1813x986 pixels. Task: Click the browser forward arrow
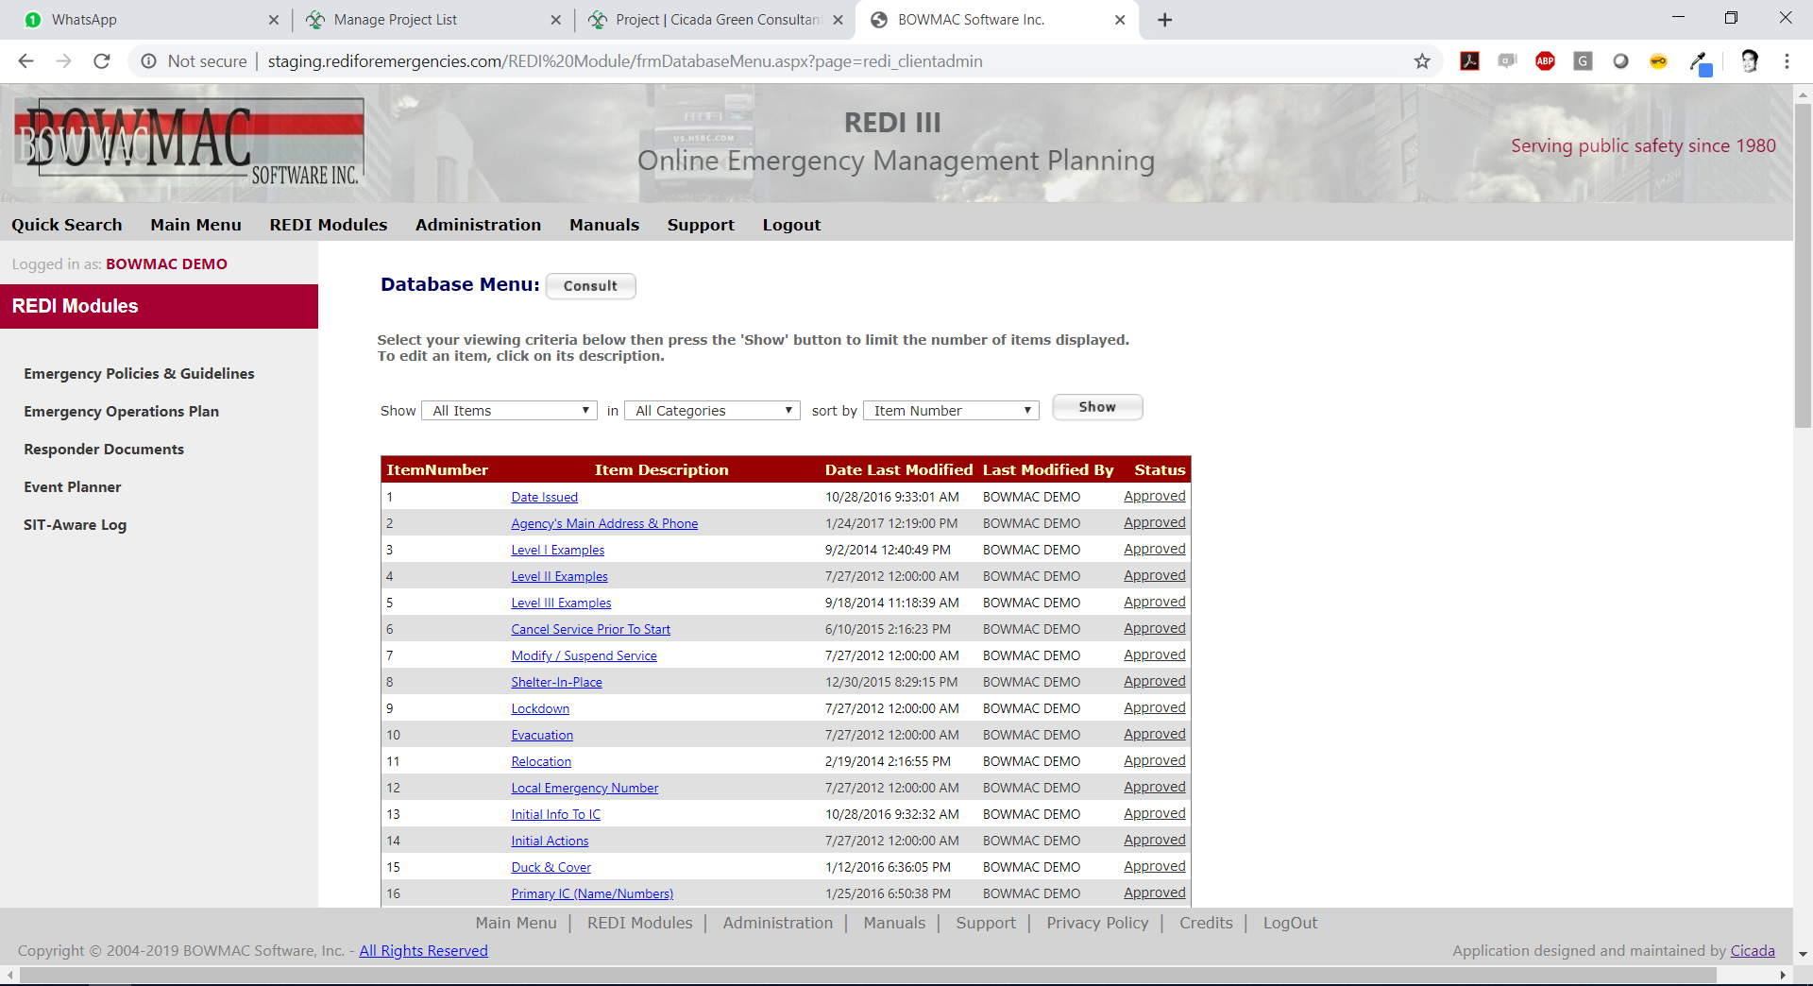[x=63, y=61]
